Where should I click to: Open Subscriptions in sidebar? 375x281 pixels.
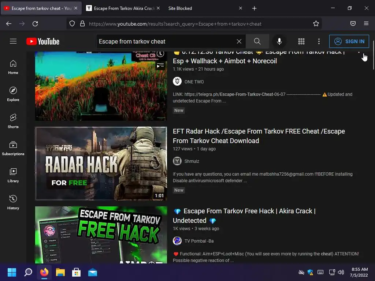[x=13, y=149]
